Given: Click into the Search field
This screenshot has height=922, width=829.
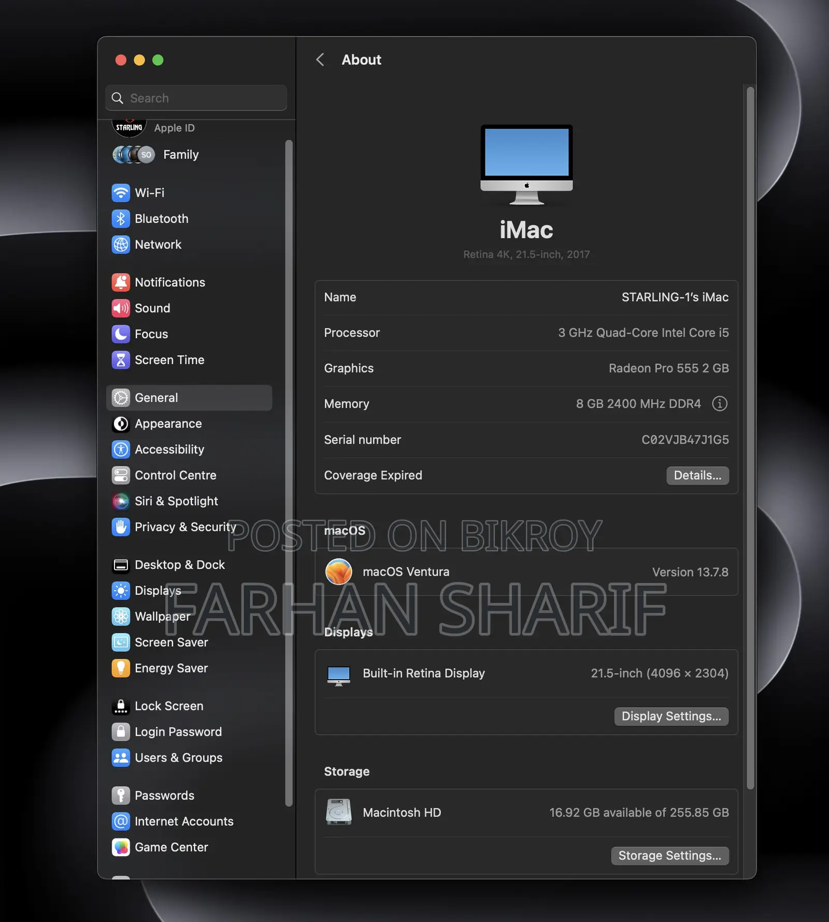Looking at the screenshot, I should point(196,98).
